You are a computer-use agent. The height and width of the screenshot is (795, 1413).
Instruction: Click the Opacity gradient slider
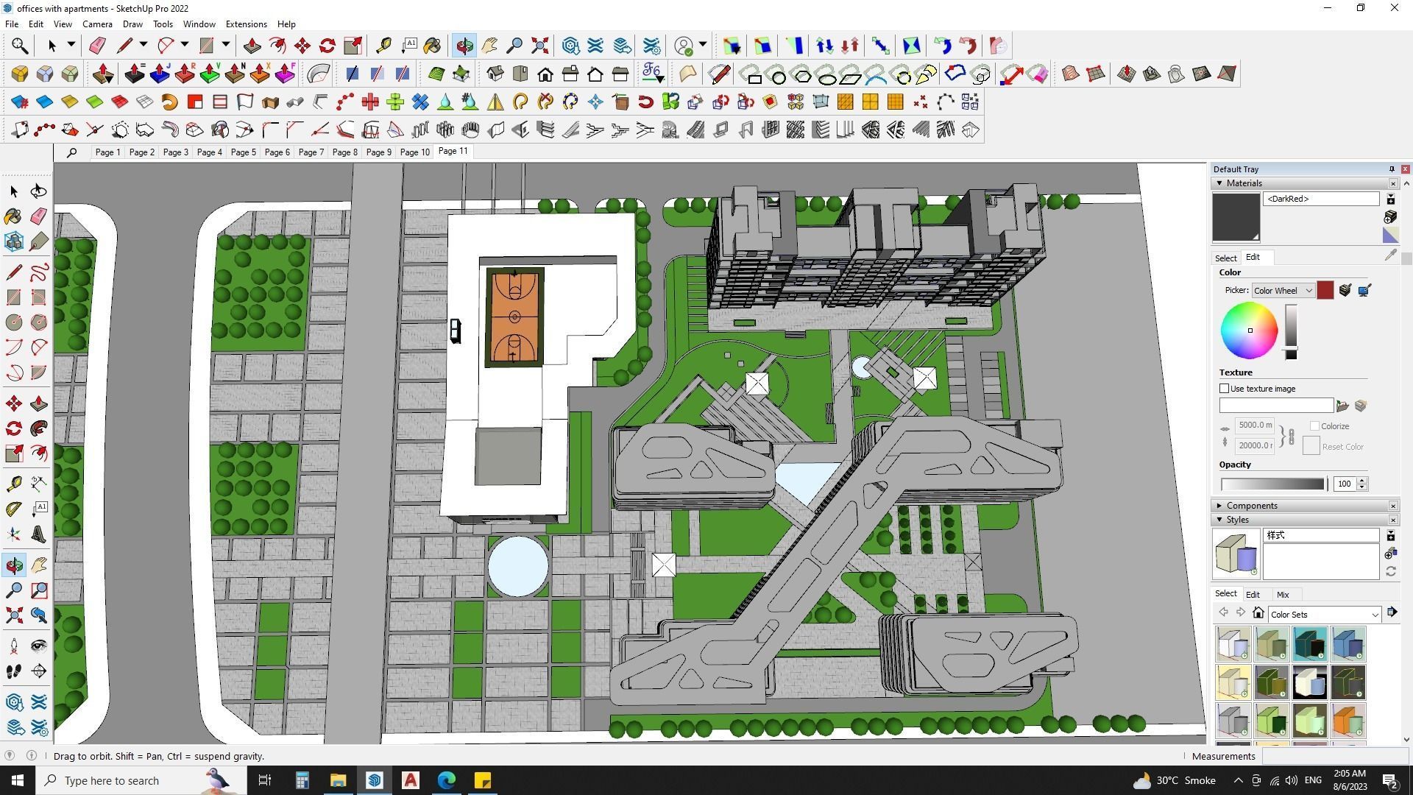tap(1272, 484)
